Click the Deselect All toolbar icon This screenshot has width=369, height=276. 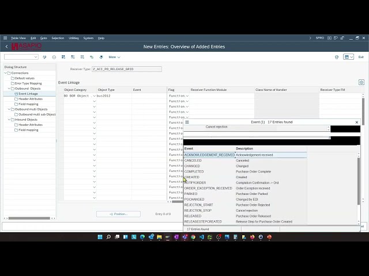[x=82, y=57]
